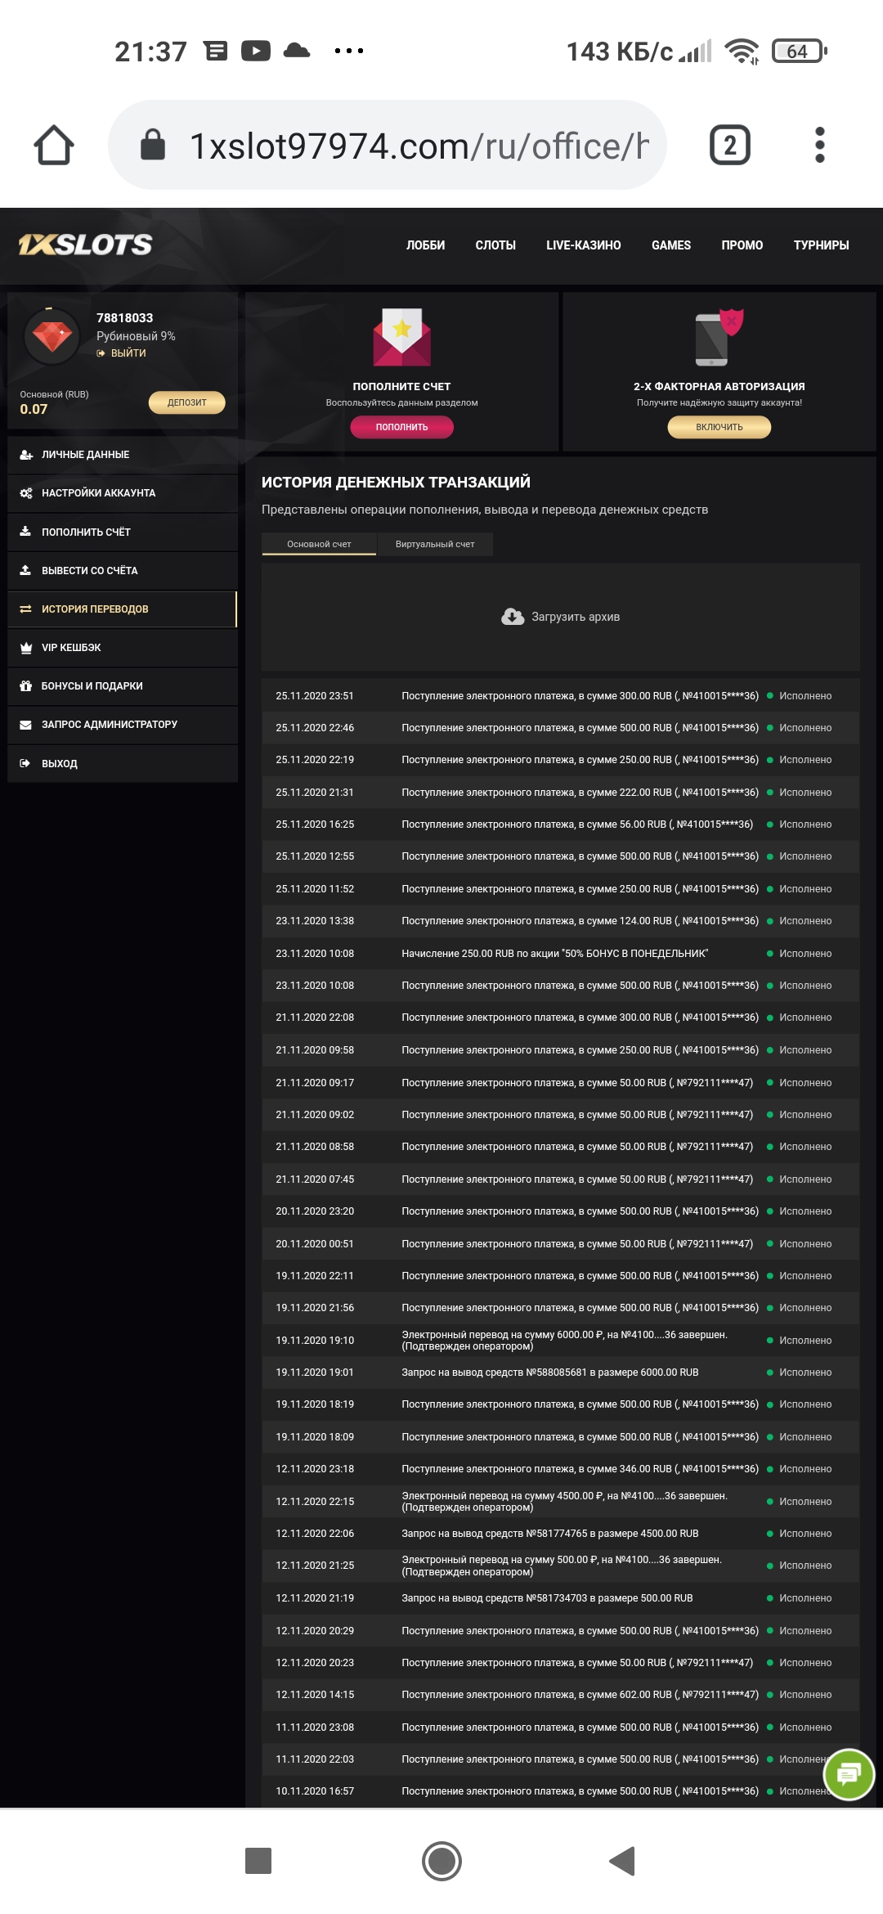
Task: Select the withdrawal request №581774765 row
Action: (x=561, y=1534)
